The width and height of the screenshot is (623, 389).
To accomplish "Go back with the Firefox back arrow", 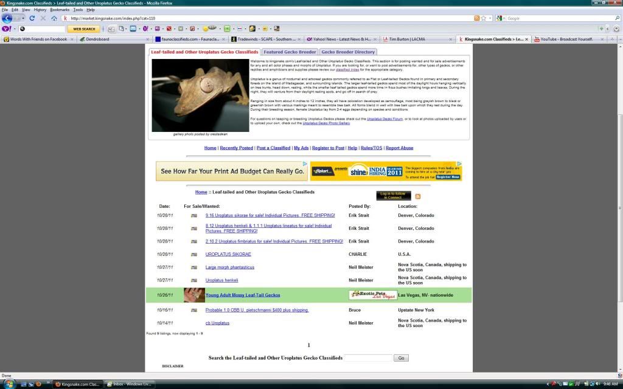I will pos(7,18).
